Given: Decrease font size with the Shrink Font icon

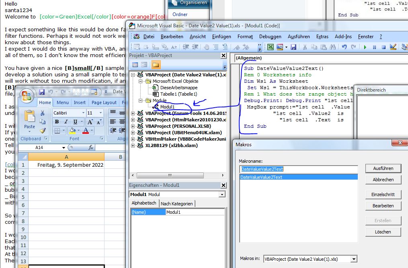Looking at the screenshot, I should pos(99,122).
